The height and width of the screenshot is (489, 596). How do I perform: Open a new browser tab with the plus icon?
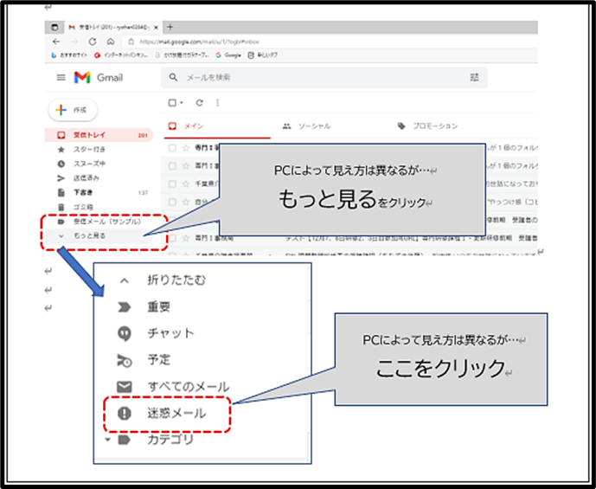tap(170, 27)
